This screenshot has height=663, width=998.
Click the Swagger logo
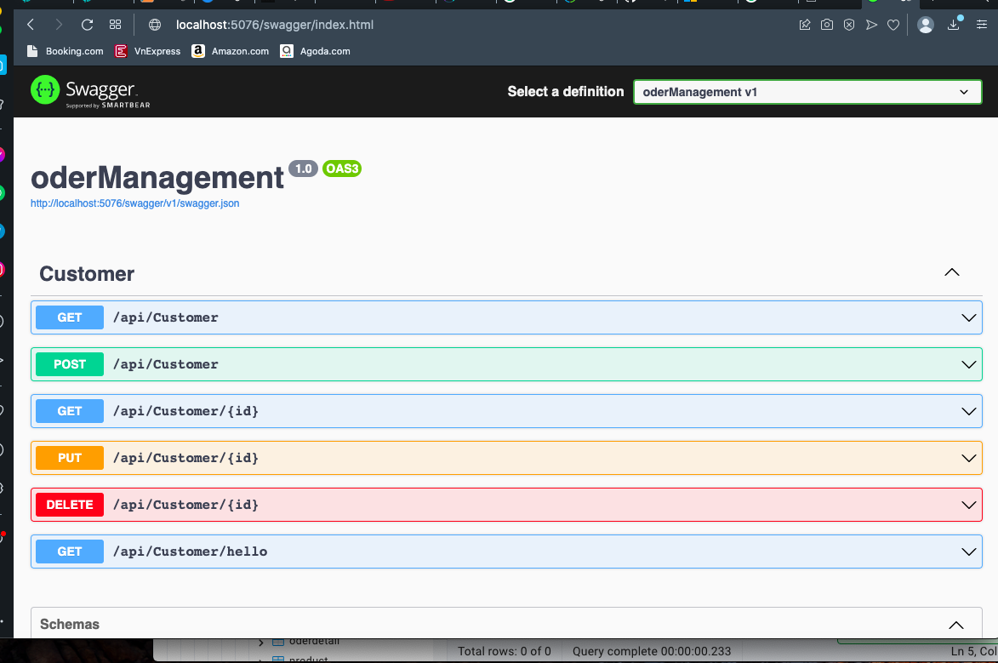coord(90,91)
